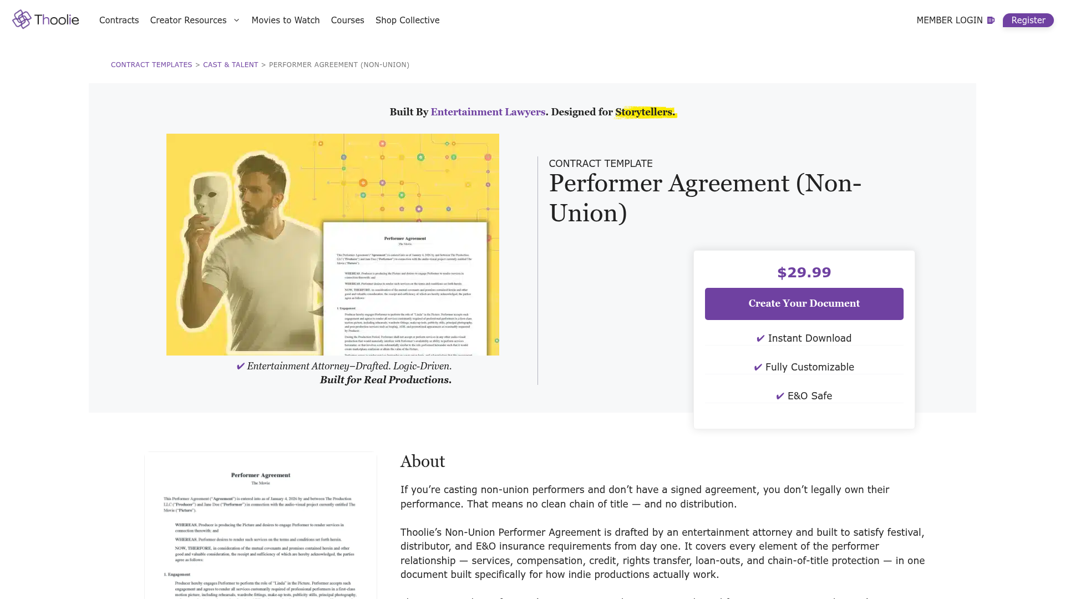Viewport: 1065px width, 599px height.
Task: Click the hero image of the masked performer
Action: [332, 245]
